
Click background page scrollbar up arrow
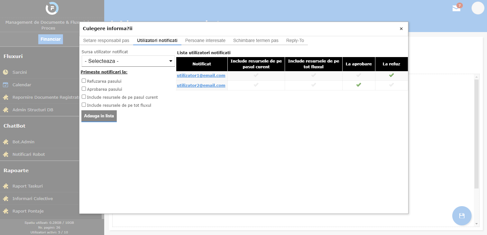point(477,77)
